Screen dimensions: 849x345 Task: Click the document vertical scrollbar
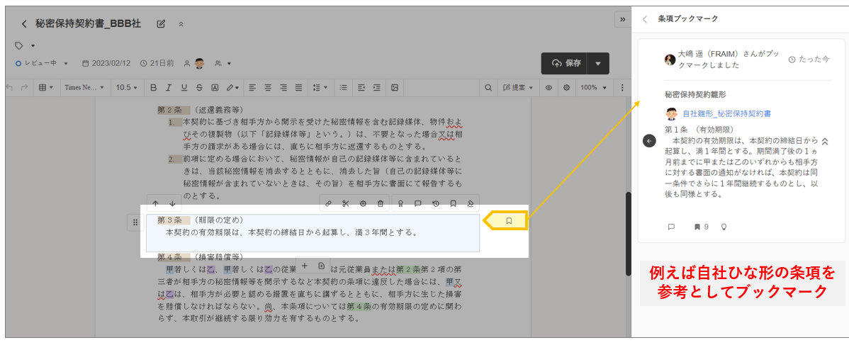click(x=628, y=234)
